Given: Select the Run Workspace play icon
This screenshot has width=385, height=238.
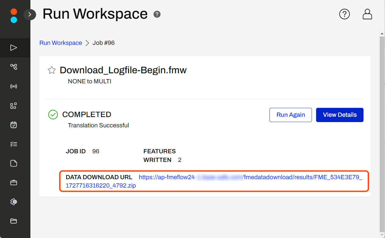Looking at the screenshot, I should click(x=13, y=47).
